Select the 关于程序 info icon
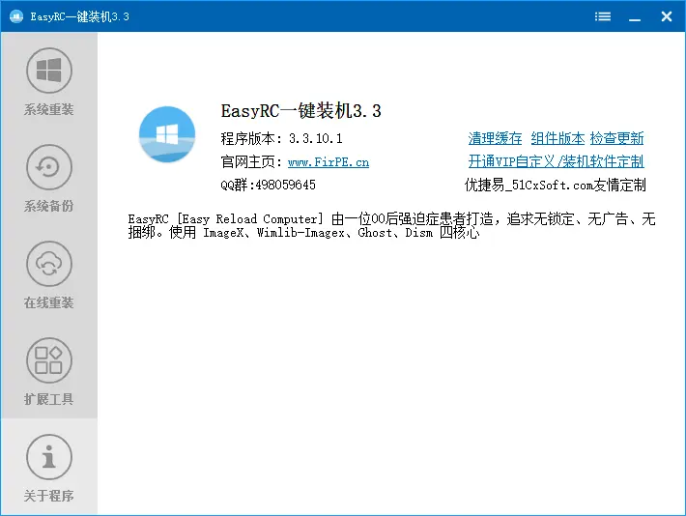The image size is (686, 516). point(48,456)
